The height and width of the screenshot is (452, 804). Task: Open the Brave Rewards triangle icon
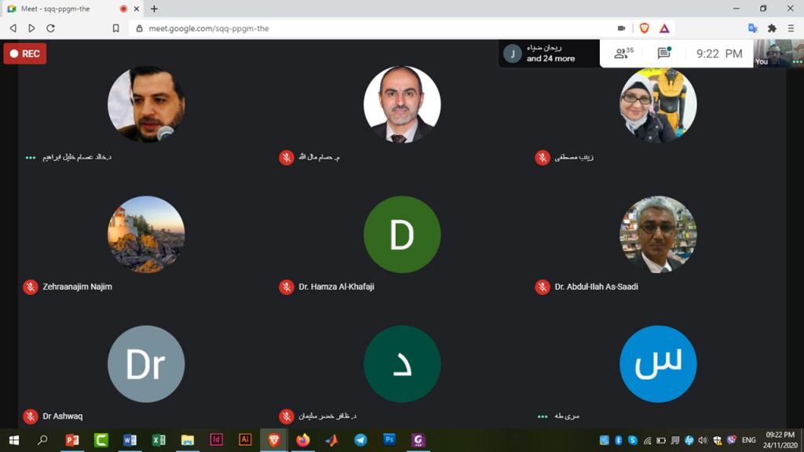coord(664,28)
